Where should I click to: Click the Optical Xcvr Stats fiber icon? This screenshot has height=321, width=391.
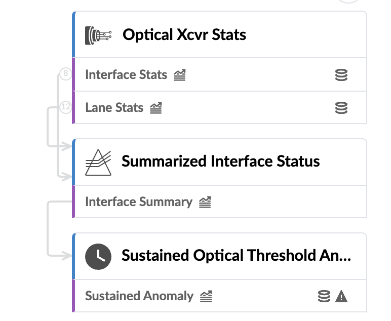pos(98,35)
